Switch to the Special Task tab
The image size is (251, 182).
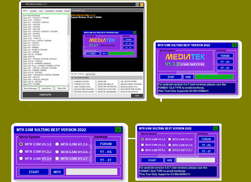91,74
